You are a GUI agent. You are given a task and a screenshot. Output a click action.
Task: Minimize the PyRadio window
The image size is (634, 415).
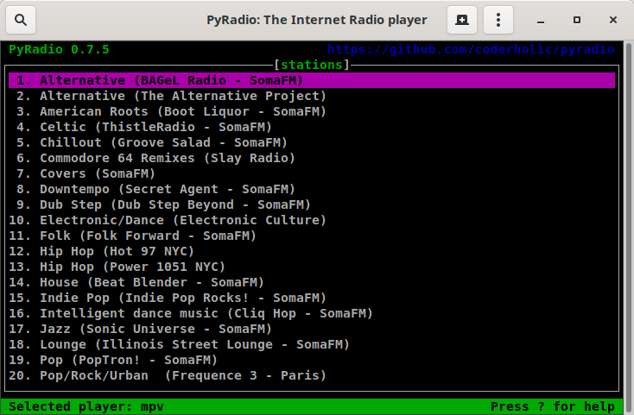pos(541,20)
